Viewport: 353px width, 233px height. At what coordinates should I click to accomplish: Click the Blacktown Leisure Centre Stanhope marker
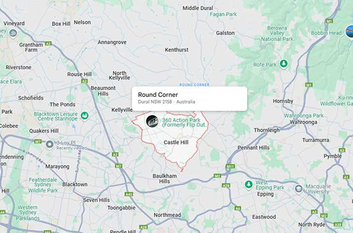coord(85,116)
